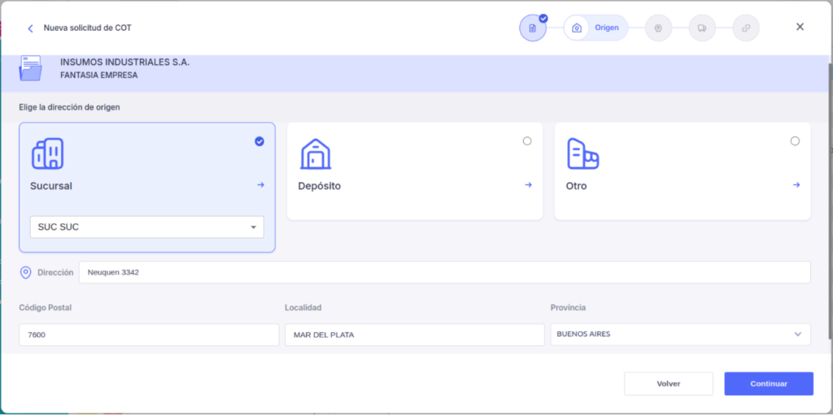Jump to the transport truck step icon
833x415 pixels.
pyautogui.click(x=702, y=28)
